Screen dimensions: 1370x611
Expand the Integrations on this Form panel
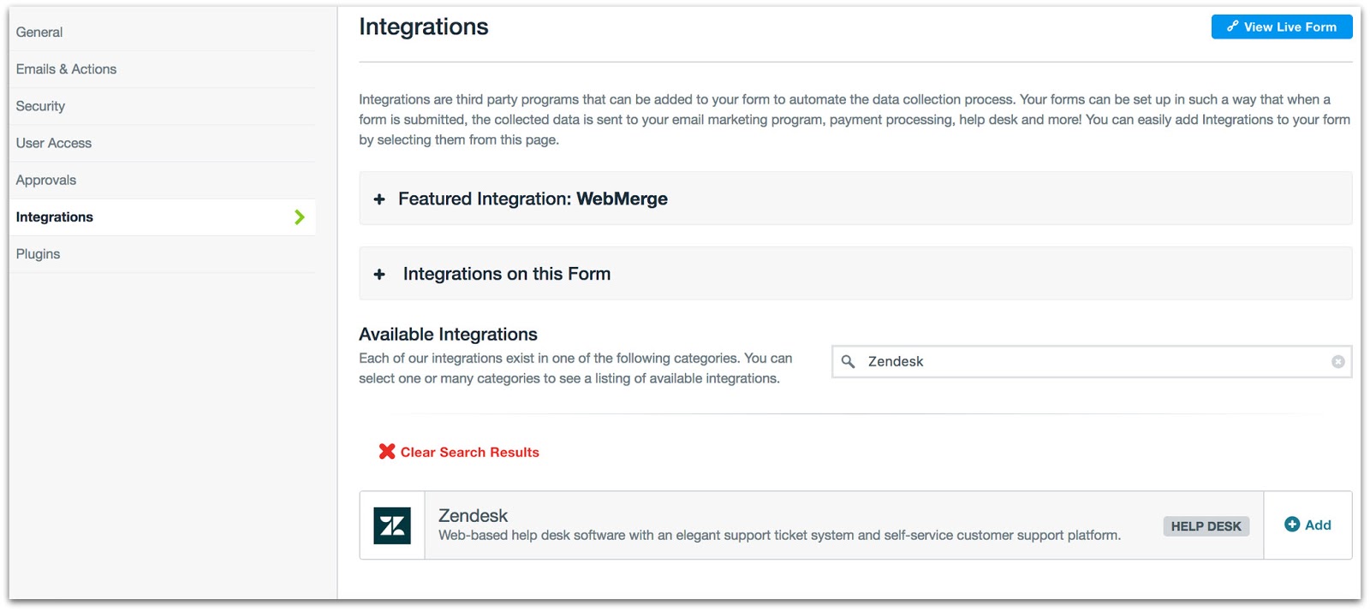click(506, 275)
